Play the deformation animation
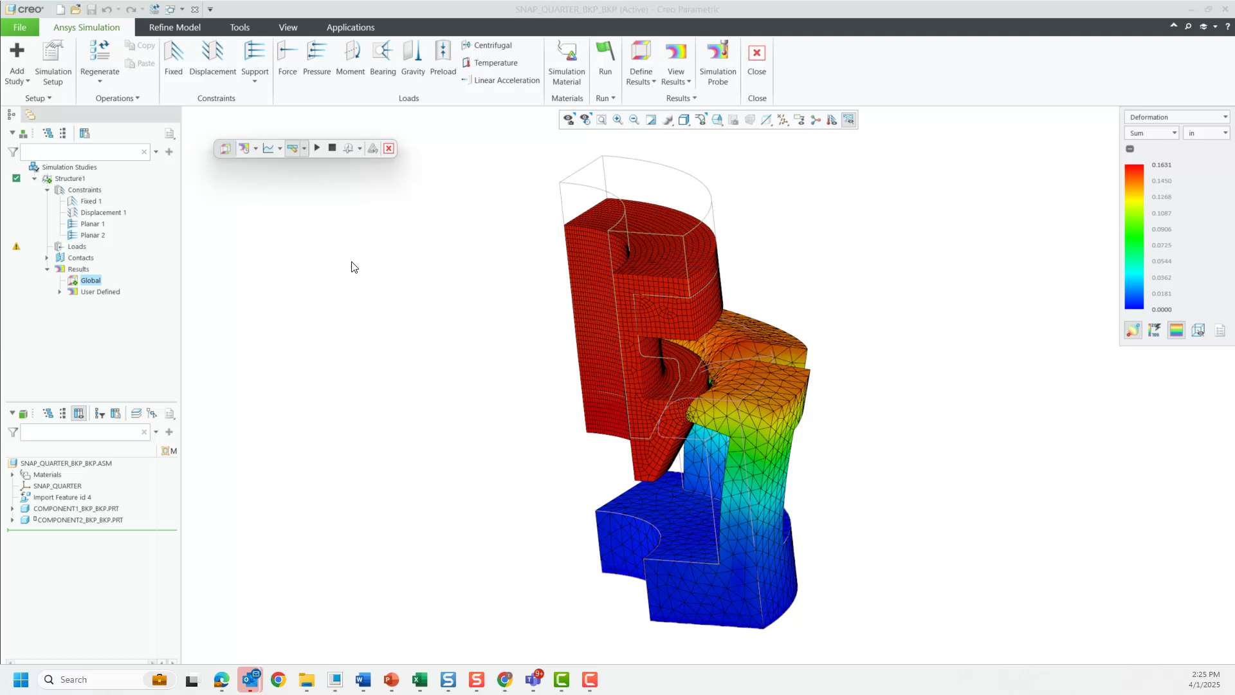Image resolution: width=1235 pixels, height=695 pixels. pos(316,148)
